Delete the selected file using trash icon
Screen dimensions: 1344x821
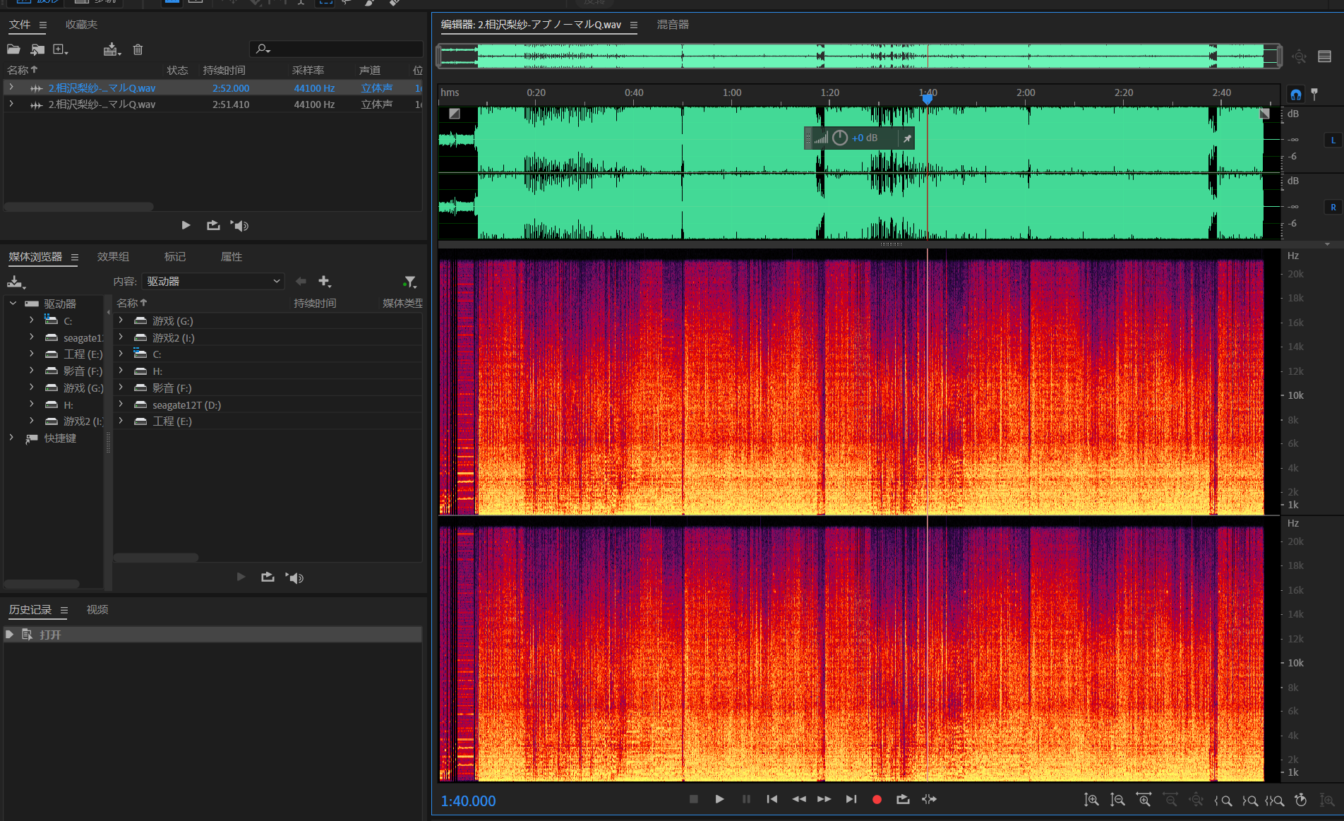(x=138, y=49)
